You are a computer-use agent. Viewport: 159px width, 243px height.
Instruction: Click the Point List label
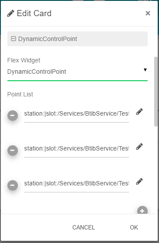[20, 94]
